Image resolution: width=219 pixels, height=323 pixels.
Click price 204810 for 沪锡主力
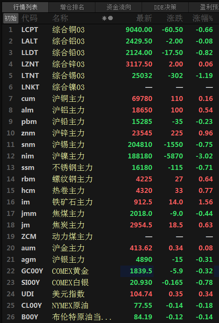point(140,144)
